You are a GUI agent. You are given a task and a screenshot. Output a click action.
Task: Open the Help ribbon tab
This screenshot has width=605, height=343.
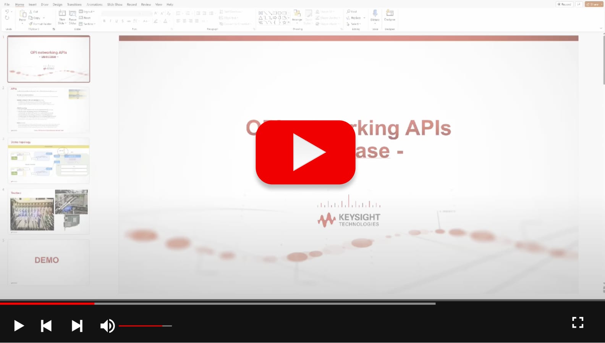coord(170,5)
